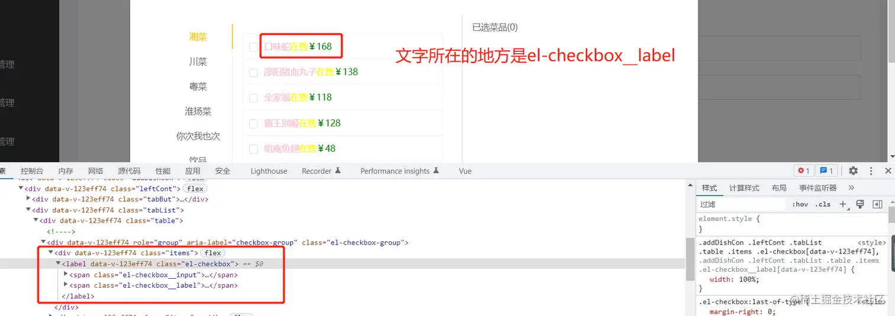Select the 事件监听器 event listeners tab
Screen dimensions: 895x316
[818, 188]
